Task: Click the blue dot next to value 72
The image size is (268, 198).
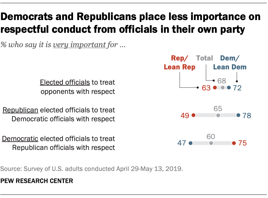Action: (229, 88)
